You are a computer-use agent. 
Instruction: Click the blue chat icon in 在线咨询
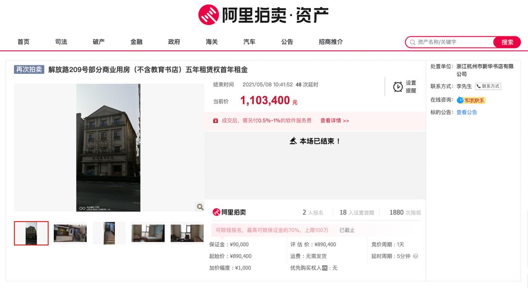click(x=460, y=100)
